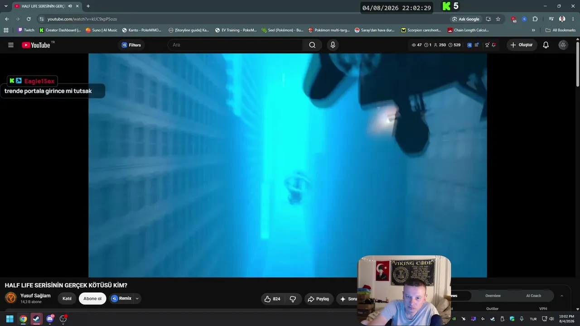This screenshot has width=580, height=326.
Task: Open the Kanto PokeMMO bookmark
Action: click(x=141, y=30)
